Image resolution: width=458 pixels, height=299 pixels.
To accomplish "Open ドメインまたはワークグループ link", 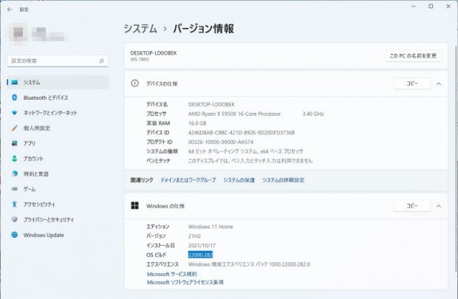I will coord(188,180).
